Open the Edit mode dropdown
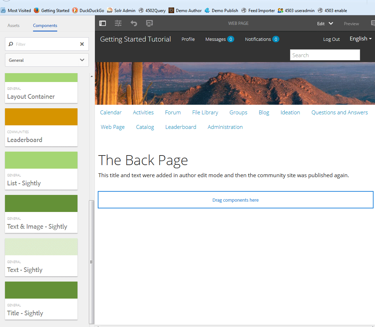Viewport: 375px width, 327px height. click(x=325, y=23)
